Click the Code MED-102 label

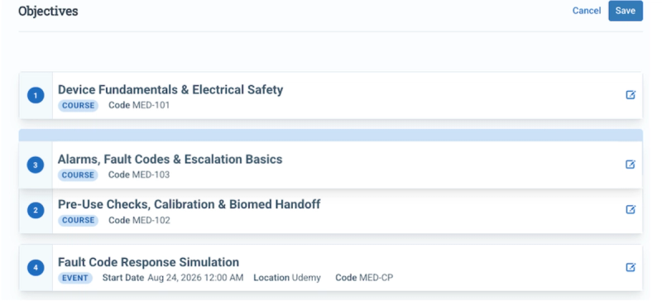(139, 220)
